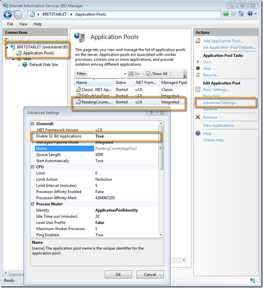
Task: Click the Recycle... action link
Action: click(211, 75)
